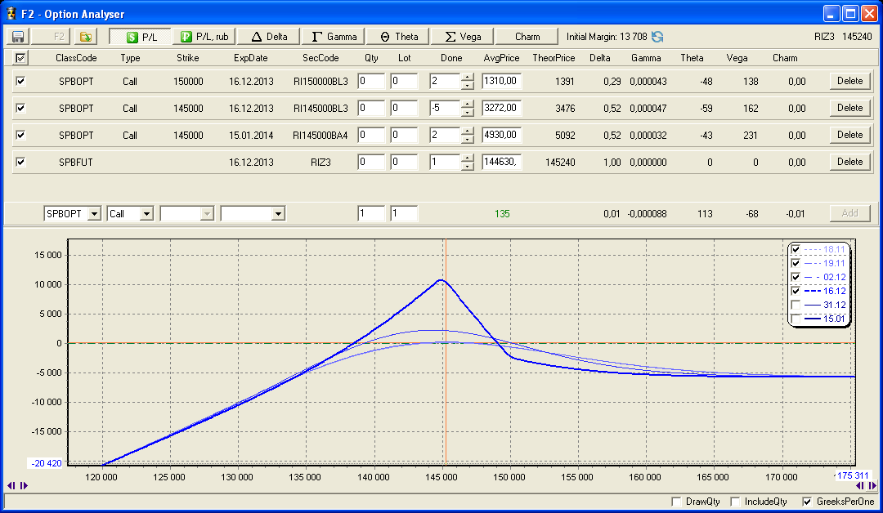Switch chart to Gamma view

click(x=334, y=37)
